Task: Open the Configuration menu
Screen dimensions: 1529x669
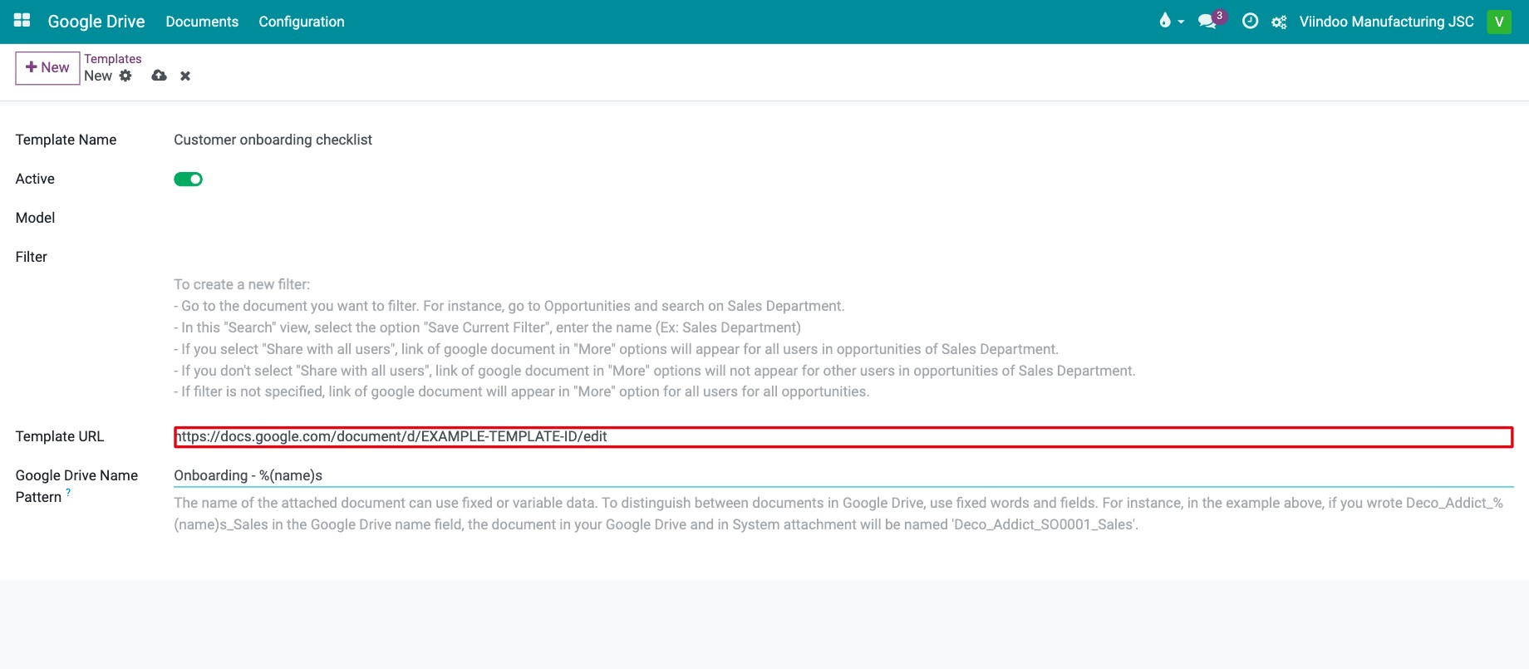Action: [302, 22]
